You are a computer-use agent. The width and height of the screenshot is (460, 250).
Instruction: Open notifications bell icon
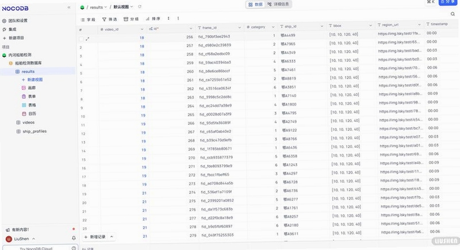coord(74,238)
